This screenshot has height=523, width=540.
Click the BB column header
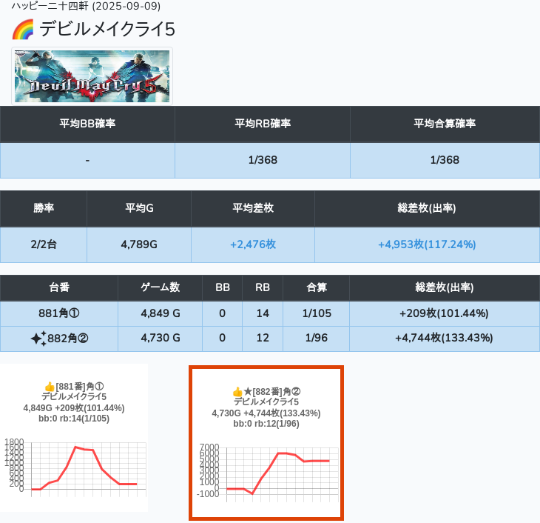click(222, 287)
